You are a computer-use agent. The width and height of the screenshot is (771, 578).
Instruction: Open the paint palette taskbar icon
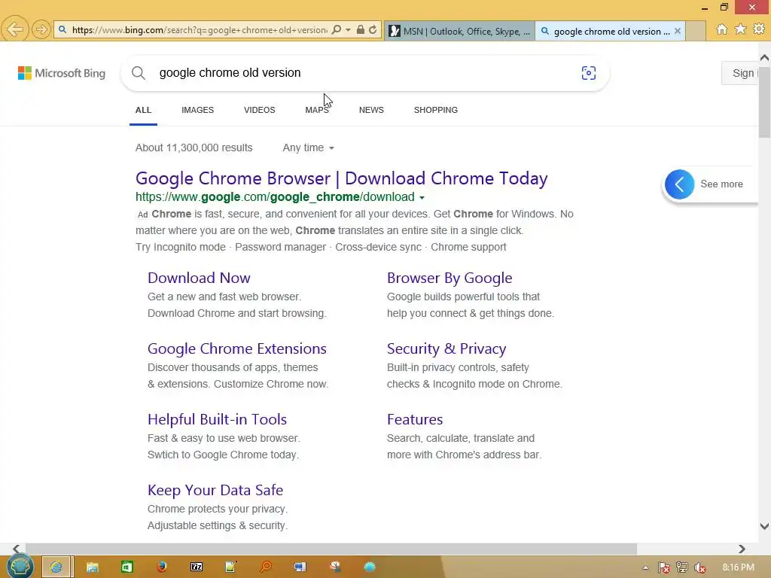pyautogui.click(x=335, y=567)
